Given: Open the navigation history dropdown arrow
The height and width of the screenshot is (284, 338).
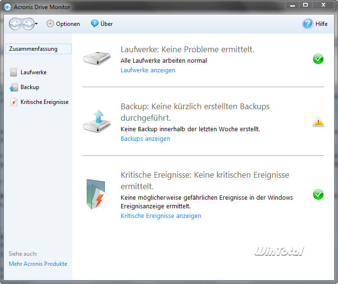Looking at the screenshot, I should click(x=36, y=24).
